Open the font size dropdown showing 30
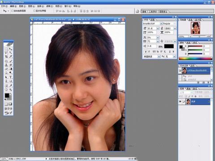Screen dimensions: 215x161 [158, 28]
